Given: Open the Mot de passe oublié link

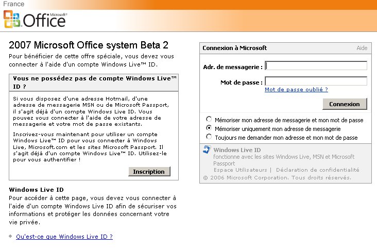Looking at the screenshot, I should pos(296,90).
